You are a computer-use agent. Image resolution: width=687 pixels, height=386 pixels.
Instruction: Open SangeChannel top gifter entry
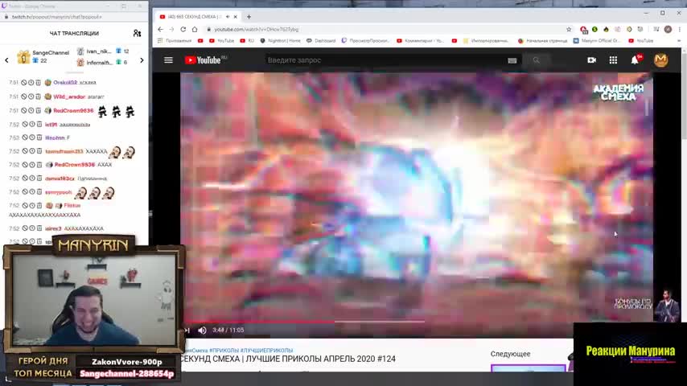tap(43, 56)
